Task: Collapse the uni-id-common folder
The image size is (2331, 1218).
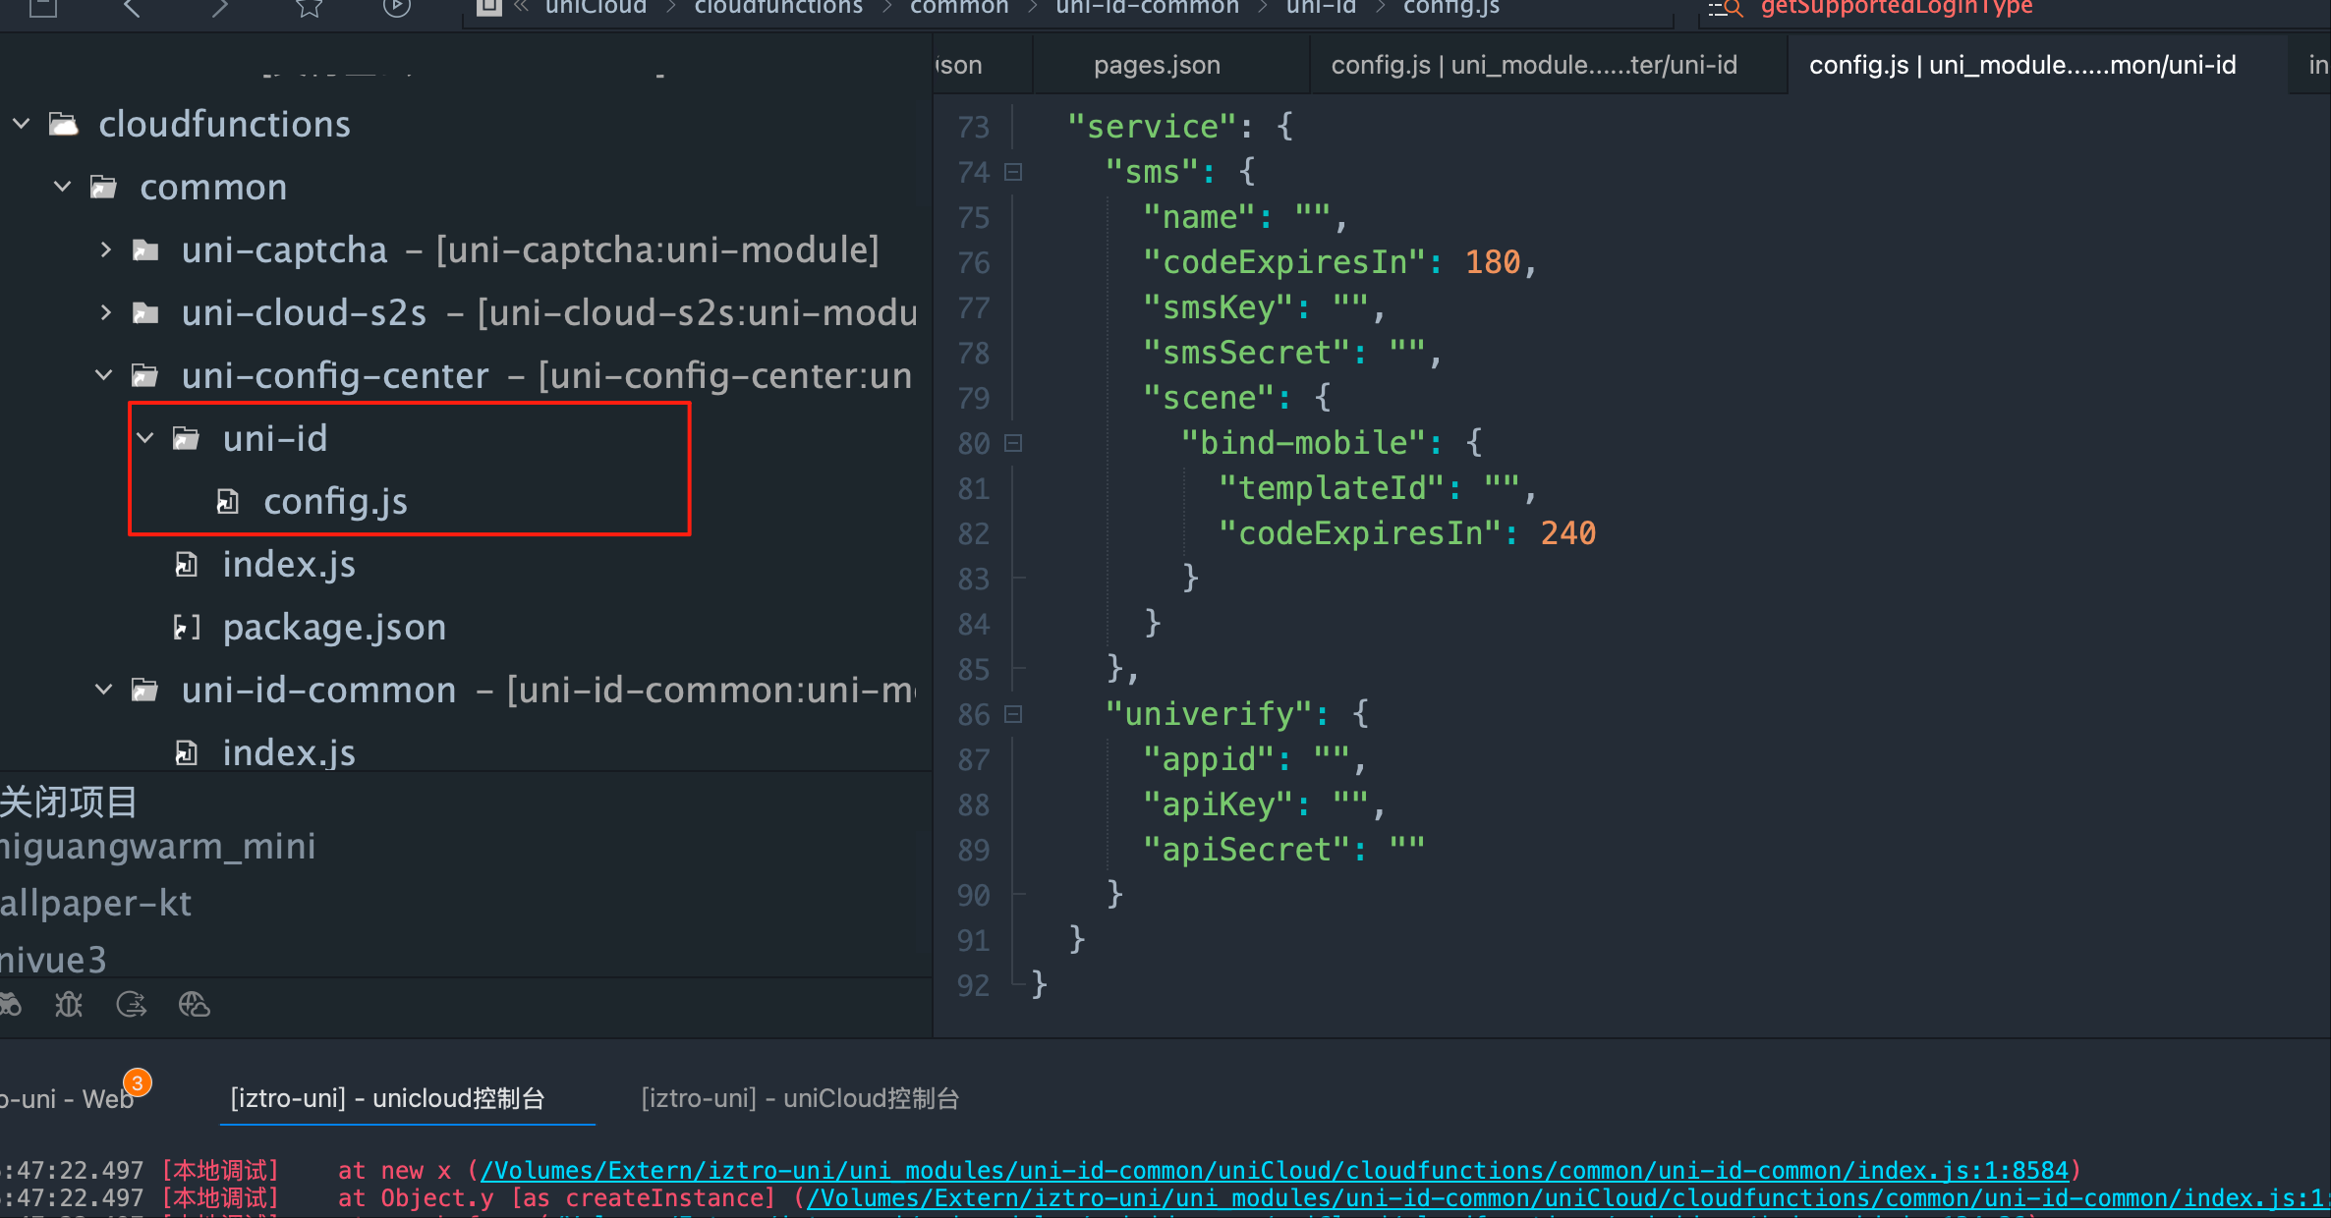Action: pos(104,691)
